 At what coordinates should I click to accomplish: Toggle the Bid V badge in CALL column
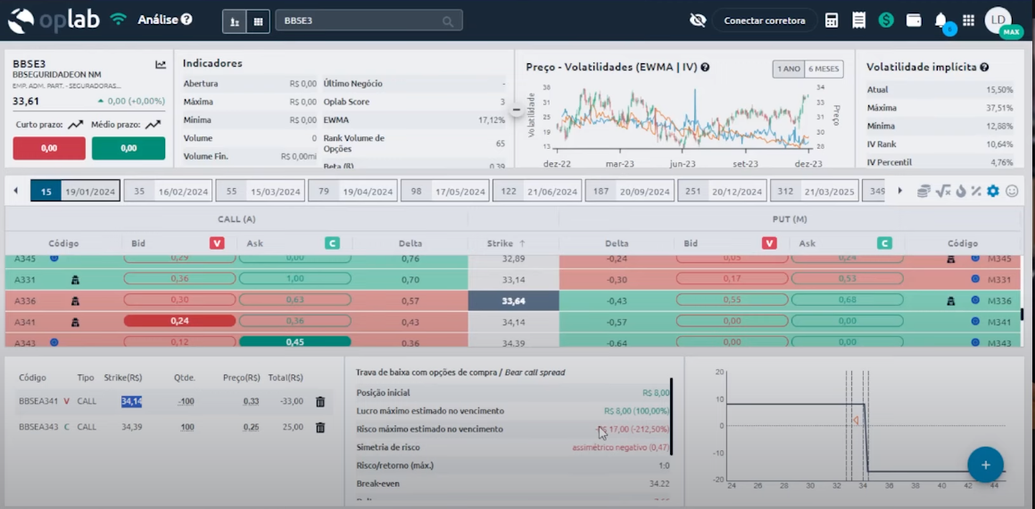pyautogui.click(x=217, y=243)
